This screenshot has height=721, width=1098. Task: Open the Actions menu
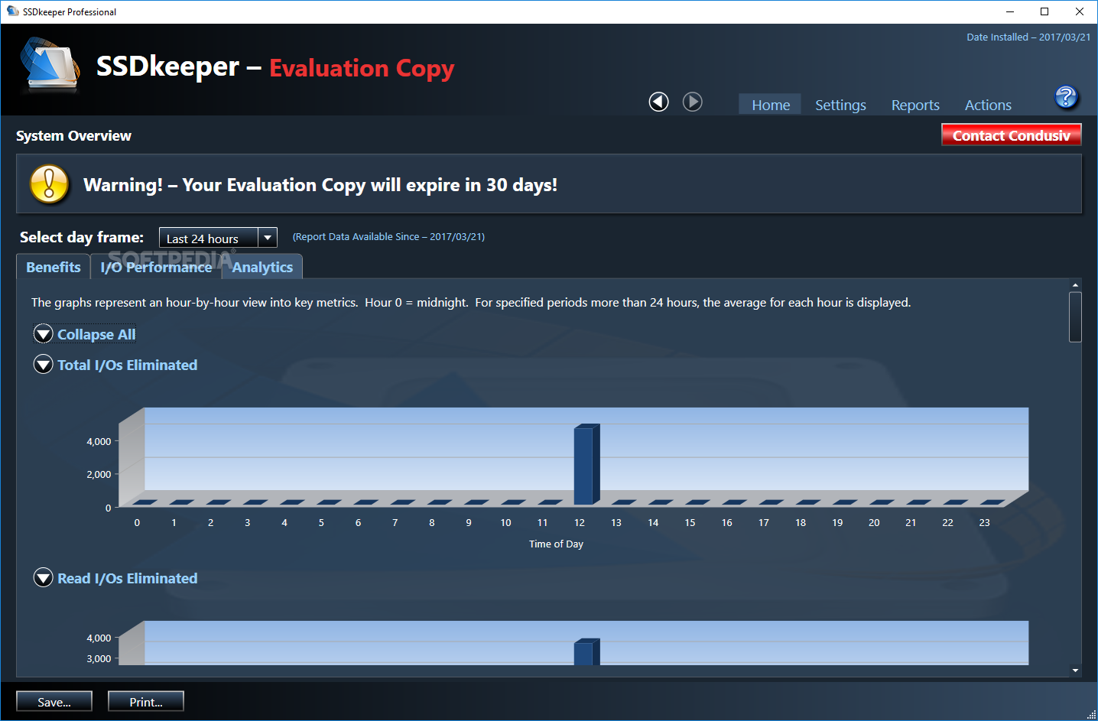[988, 105]
